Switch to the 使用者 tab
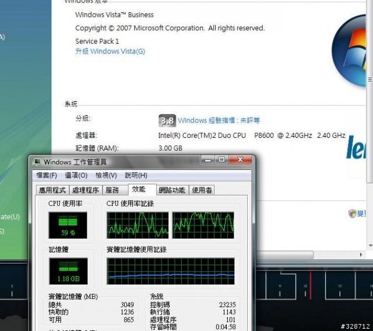 (202, 190)
